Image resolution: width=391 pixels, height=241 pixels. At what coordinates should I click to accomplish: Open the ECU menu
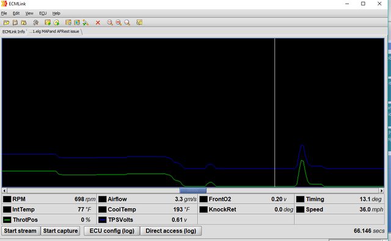click(43, 13)
